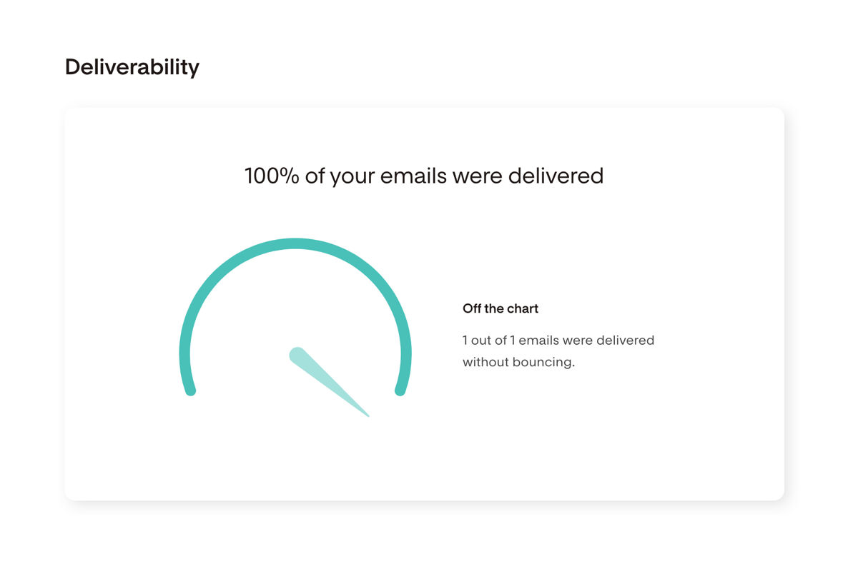Click the word "your" in the headline
This screenshot has width=858, height=574.
coord(352,176)
